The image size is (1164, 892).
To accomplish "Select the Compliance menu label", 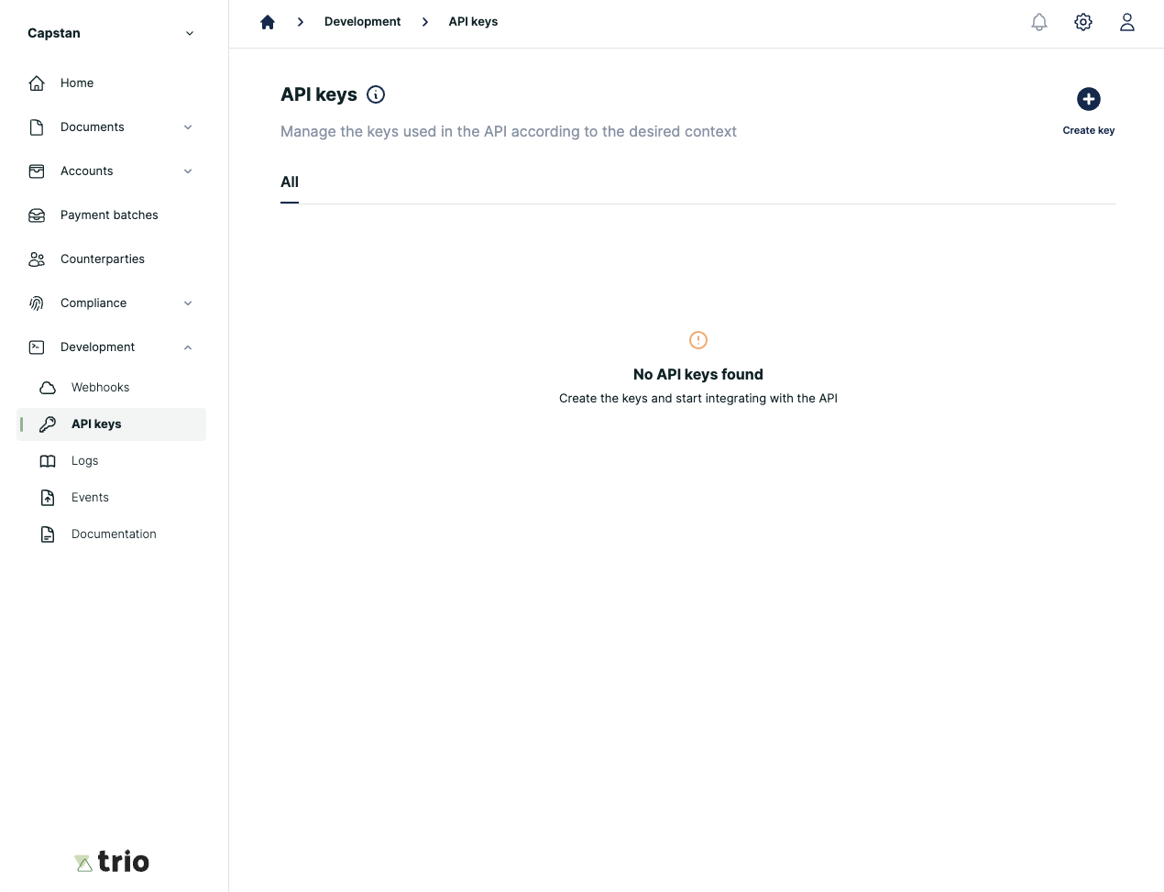I will [x=93, y=303].
